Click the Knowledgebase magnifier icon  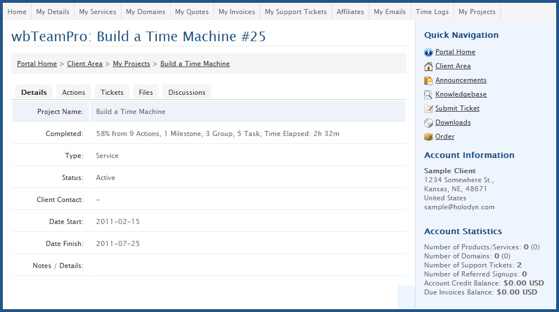[x=428, y=95]
